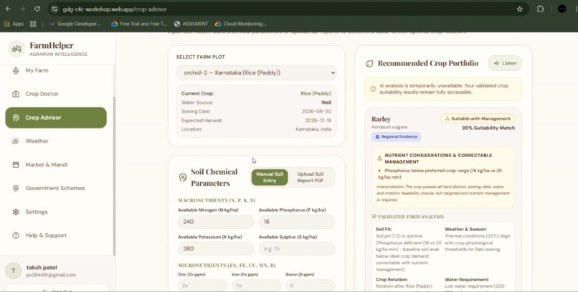578x292 pixels.
Task: Open Crop Doctor from sidebar
Action: (56, 94)
